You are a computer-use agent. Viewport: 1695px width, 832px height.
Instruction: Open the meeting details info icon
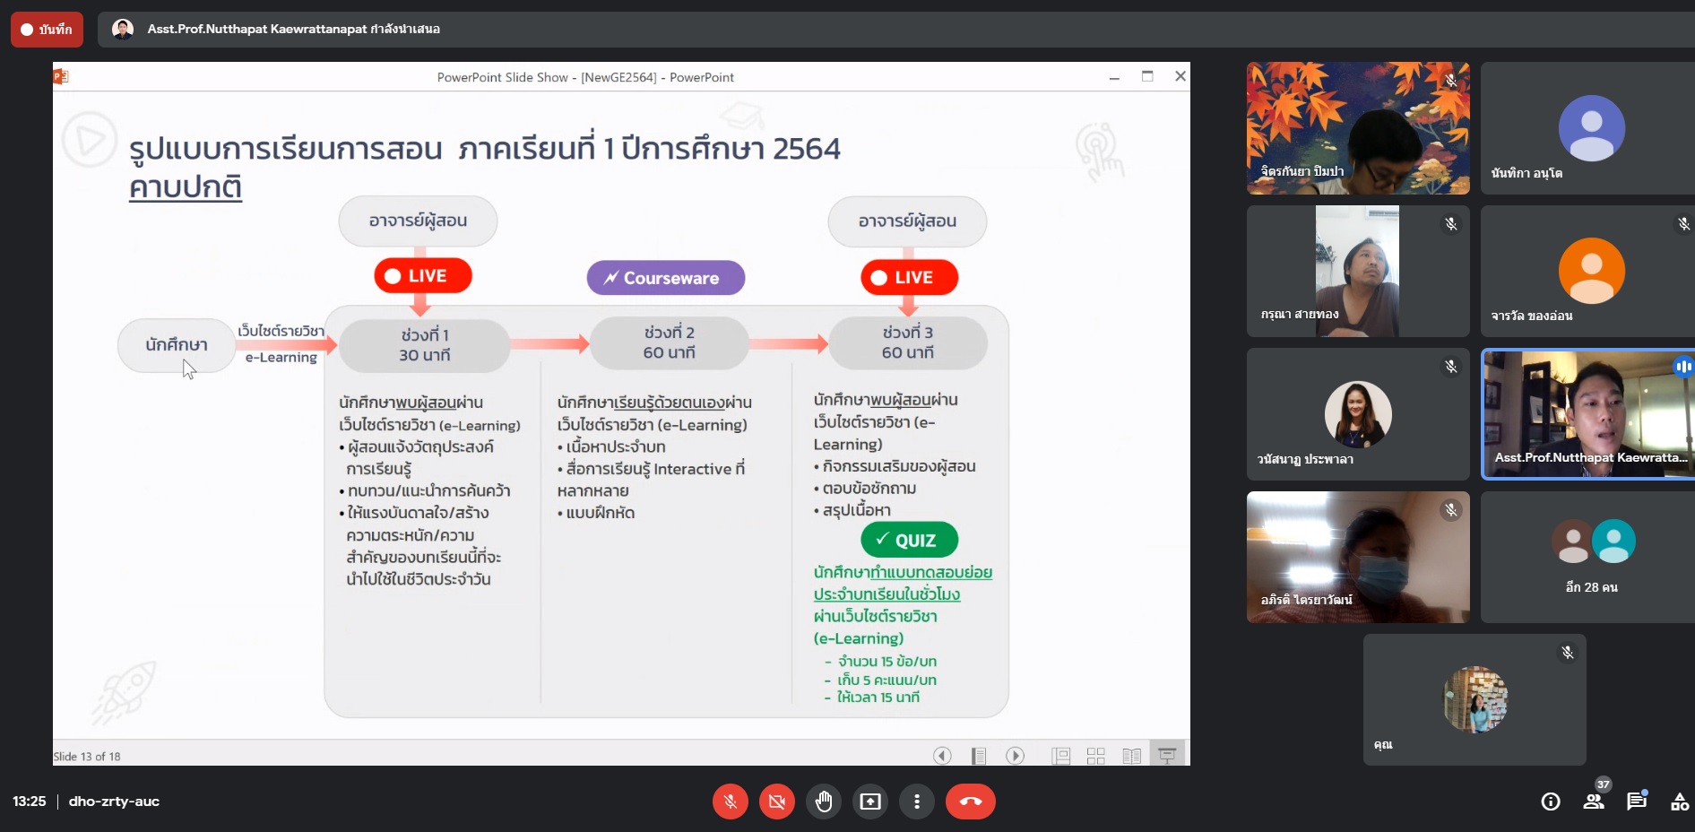(x=1550, y=802)
